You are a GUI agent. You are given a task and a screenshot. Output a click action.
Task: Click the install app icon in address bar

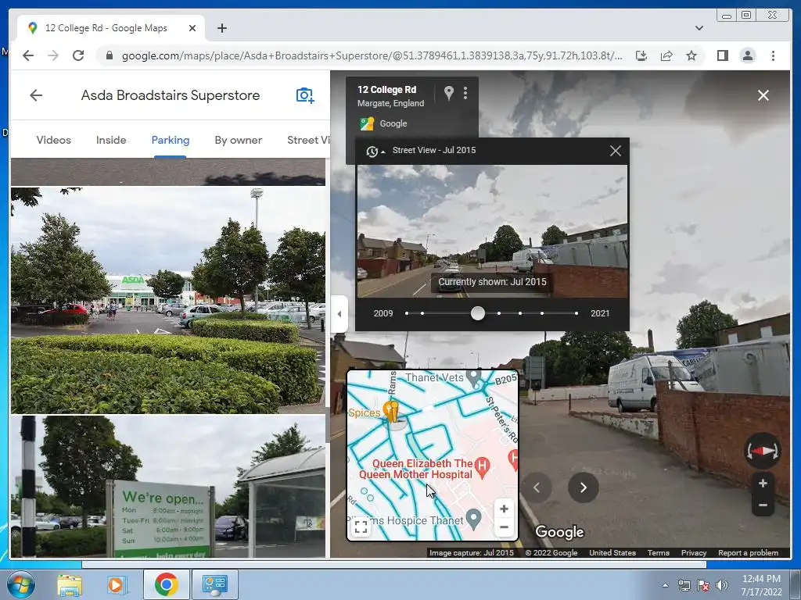(641, 55)
